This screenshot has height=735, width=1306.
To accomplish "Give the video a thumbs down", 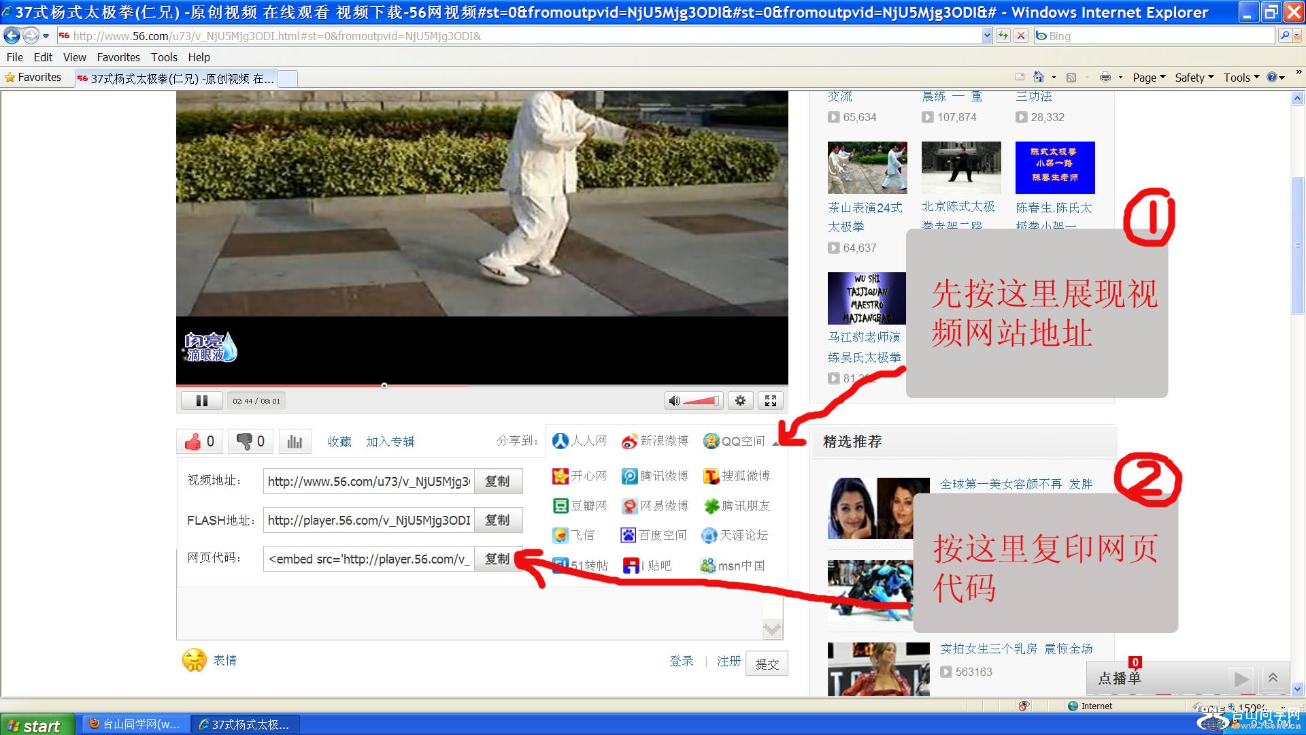I will [x=250, y=442].
